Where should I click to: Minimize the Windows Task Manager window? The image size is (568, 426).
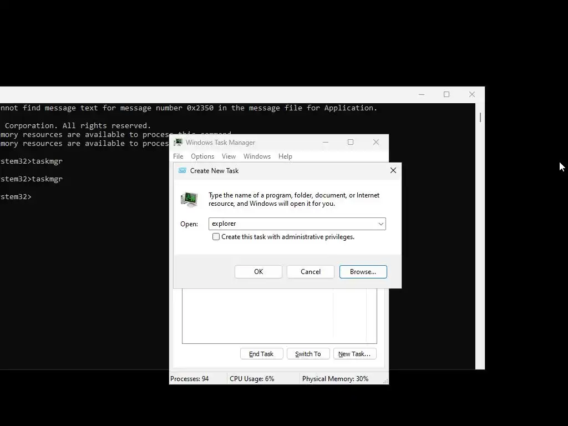[325, 143]
